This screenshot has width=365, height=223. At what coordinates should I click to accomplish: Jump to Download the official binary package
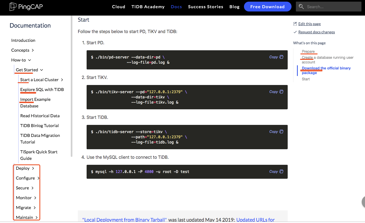pyautogui.click(x=326, y=71)
